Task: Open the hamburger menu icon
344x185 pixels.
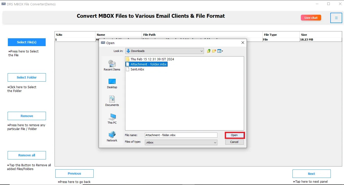Action: pos(336,18)
